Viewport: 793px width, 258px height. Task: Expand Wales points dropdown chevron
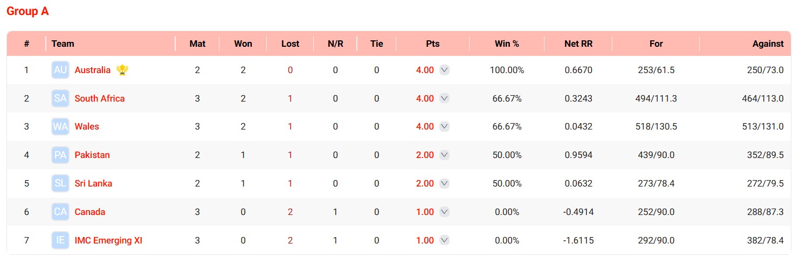coord(444,127)
